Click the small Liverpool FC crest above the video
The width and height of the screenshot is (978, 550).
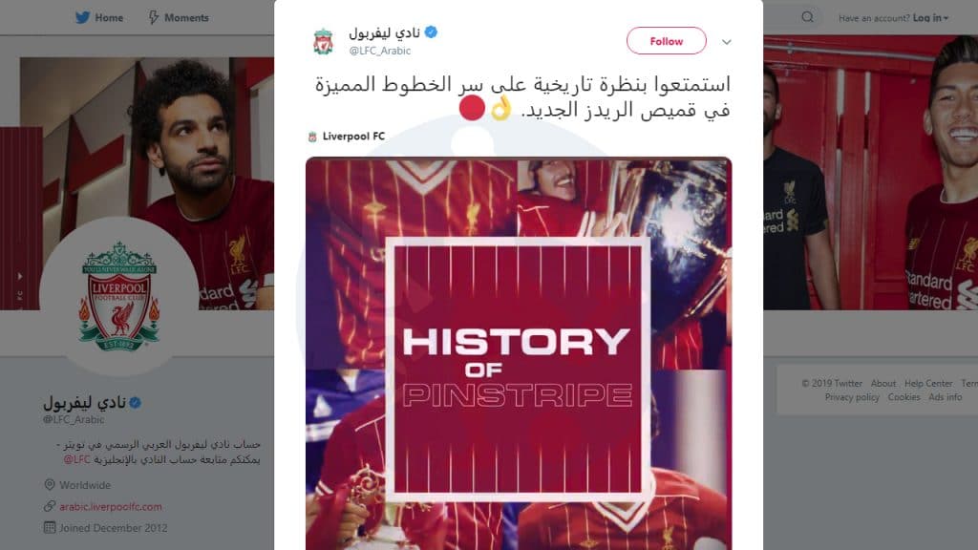click(x=312, y=137)
